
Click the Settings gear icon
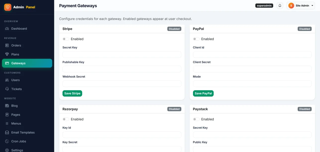(7, 150)
